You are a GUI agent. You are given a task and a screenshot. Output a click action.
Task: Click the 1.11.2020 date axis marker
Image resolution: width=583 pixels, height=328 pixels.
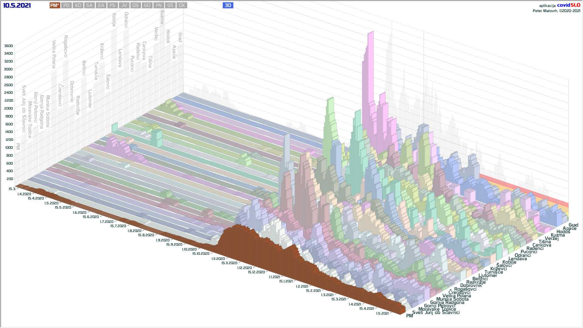click(x=218, y=259)
